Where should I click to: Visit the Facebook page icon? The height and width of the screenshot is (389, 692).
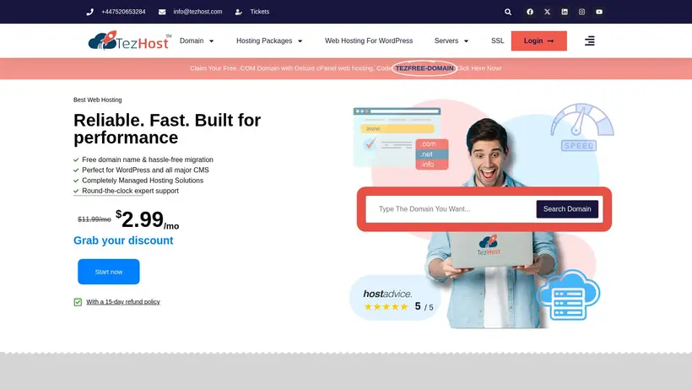point(530,12)
